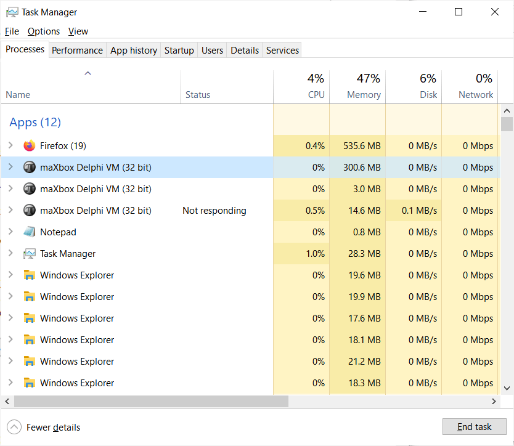This screenshot has width=514, height=446.
Task: Click the Firefox icon in process list
Action: 30,146
